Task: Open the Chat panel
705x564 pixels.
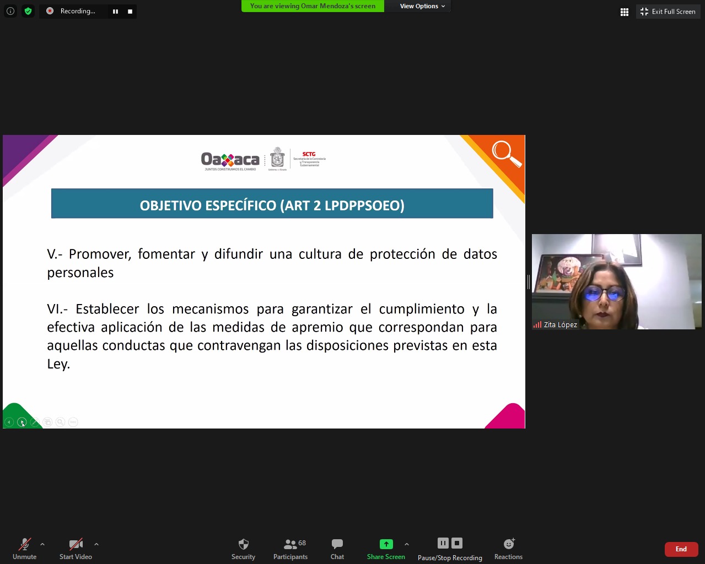Action: pos(337,549)
